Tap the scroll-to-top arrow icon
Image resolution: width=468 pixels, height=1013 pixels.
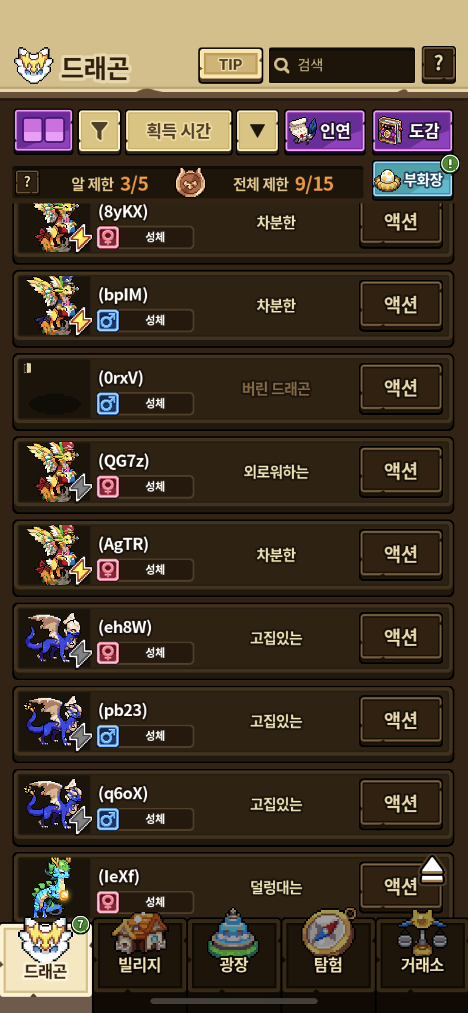(x=432, y=870)
